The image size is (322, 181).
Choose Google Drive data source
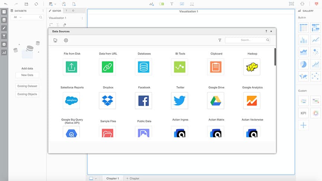pyautogui.click(x=216, y=100)
